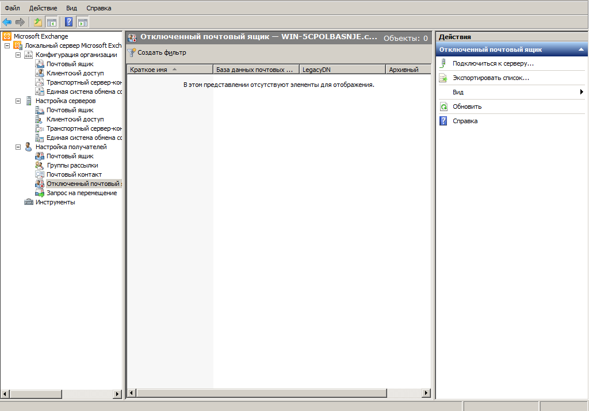Viewport: 589px width, 411px height.
Task: Sort by База данных почтовых column
Action: [256, 70]
